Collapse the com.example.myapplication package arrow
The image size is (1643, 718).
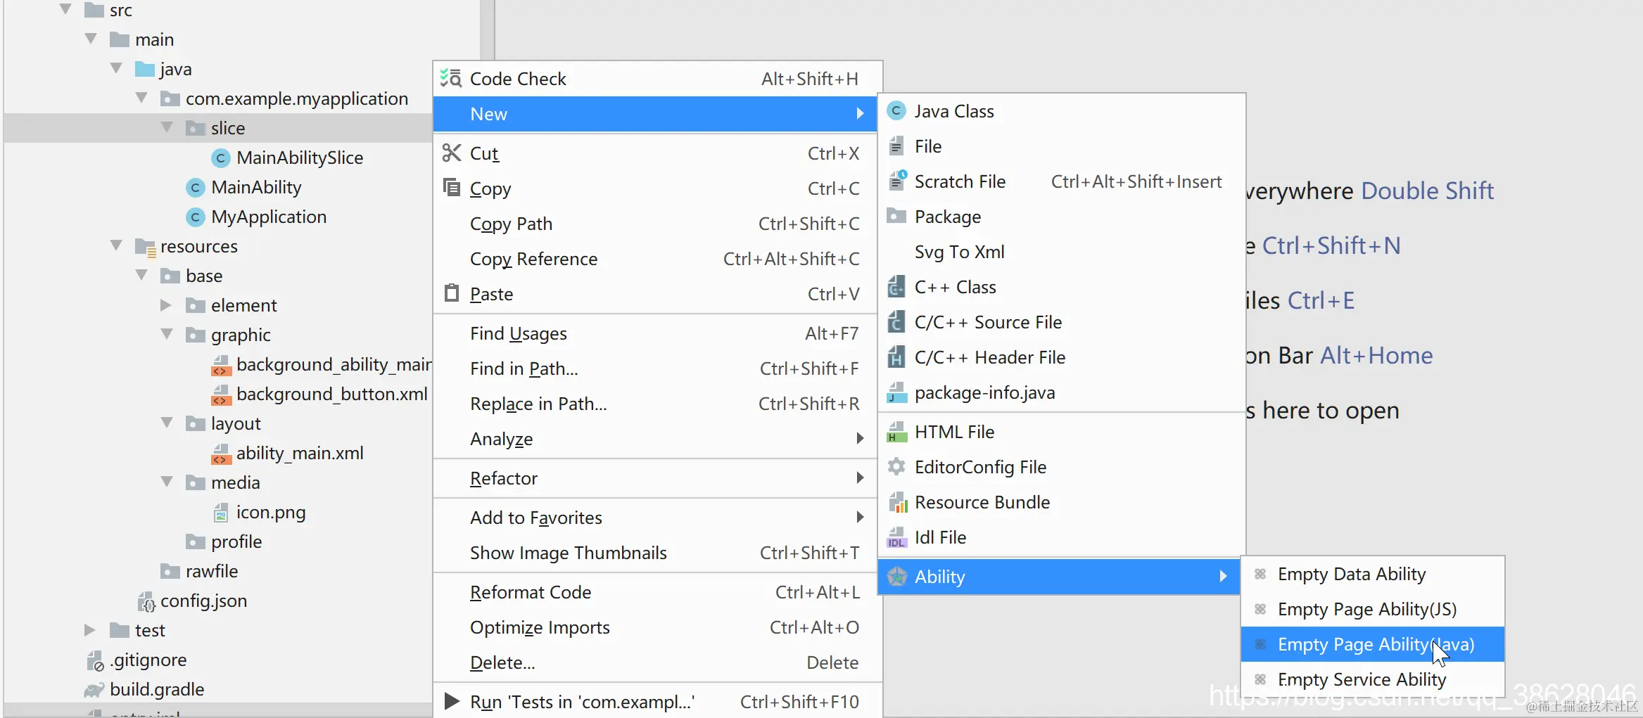[141, 98]
